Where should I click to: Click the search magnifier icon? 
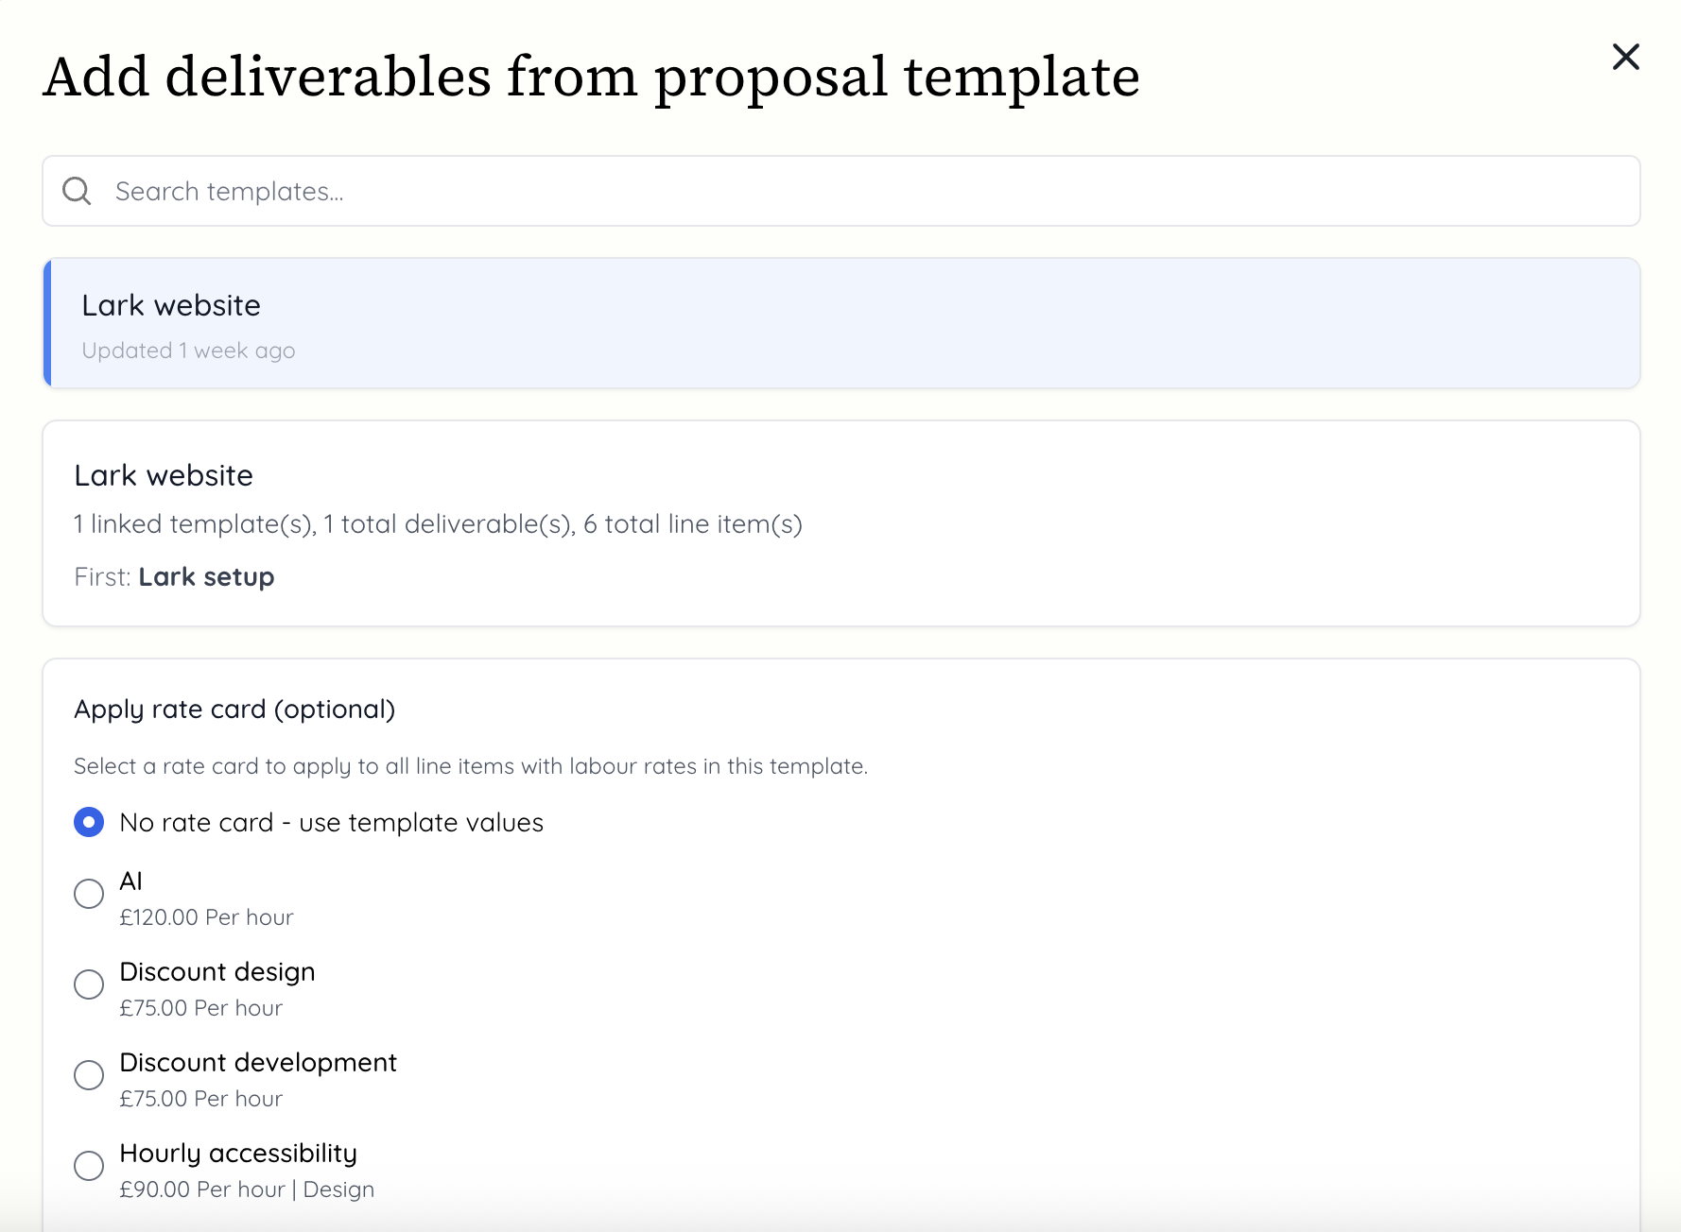[x=78, y=190]
